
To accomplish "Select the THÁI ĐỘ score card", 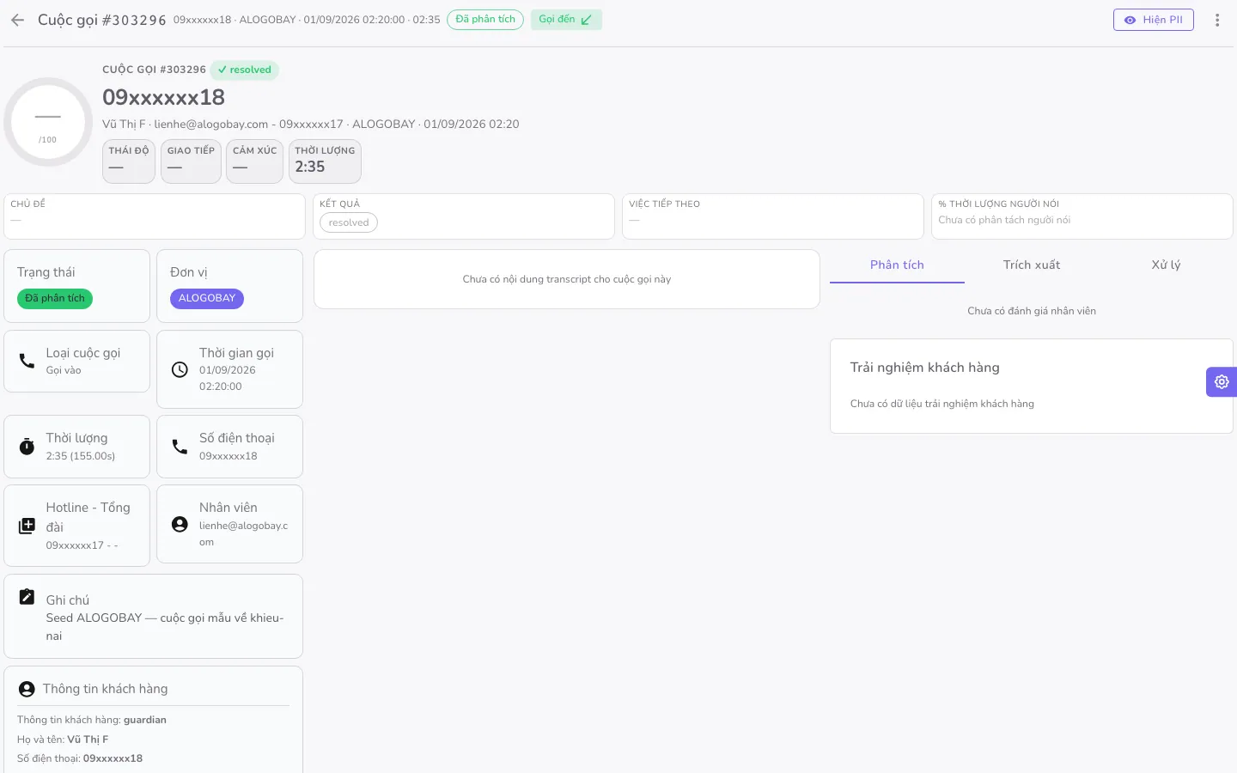I will tap(129, 161).
